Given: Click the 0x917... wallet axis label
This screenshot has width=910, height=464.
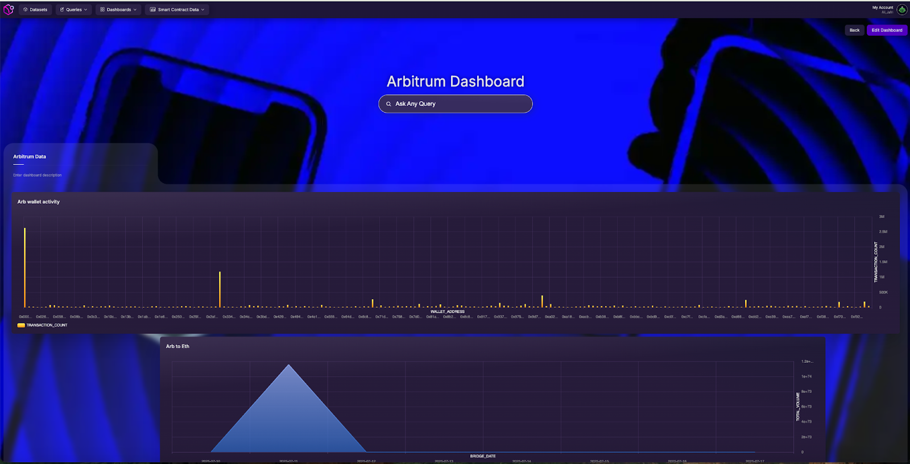Looking at the screenshot, I should pyautogui.click(x=483, y=317).
